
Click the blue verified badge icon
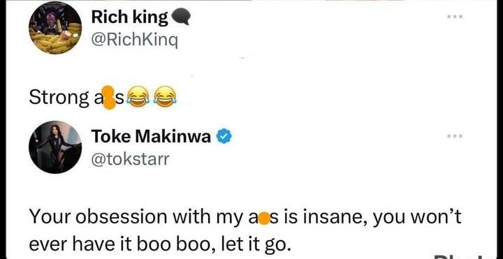(x=224, y=137)
